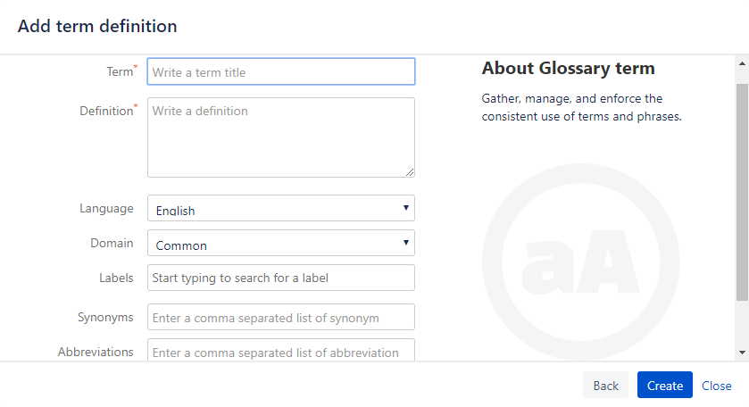749x407 pixels.
Task: Click the Definition field label
Action: 106,111
